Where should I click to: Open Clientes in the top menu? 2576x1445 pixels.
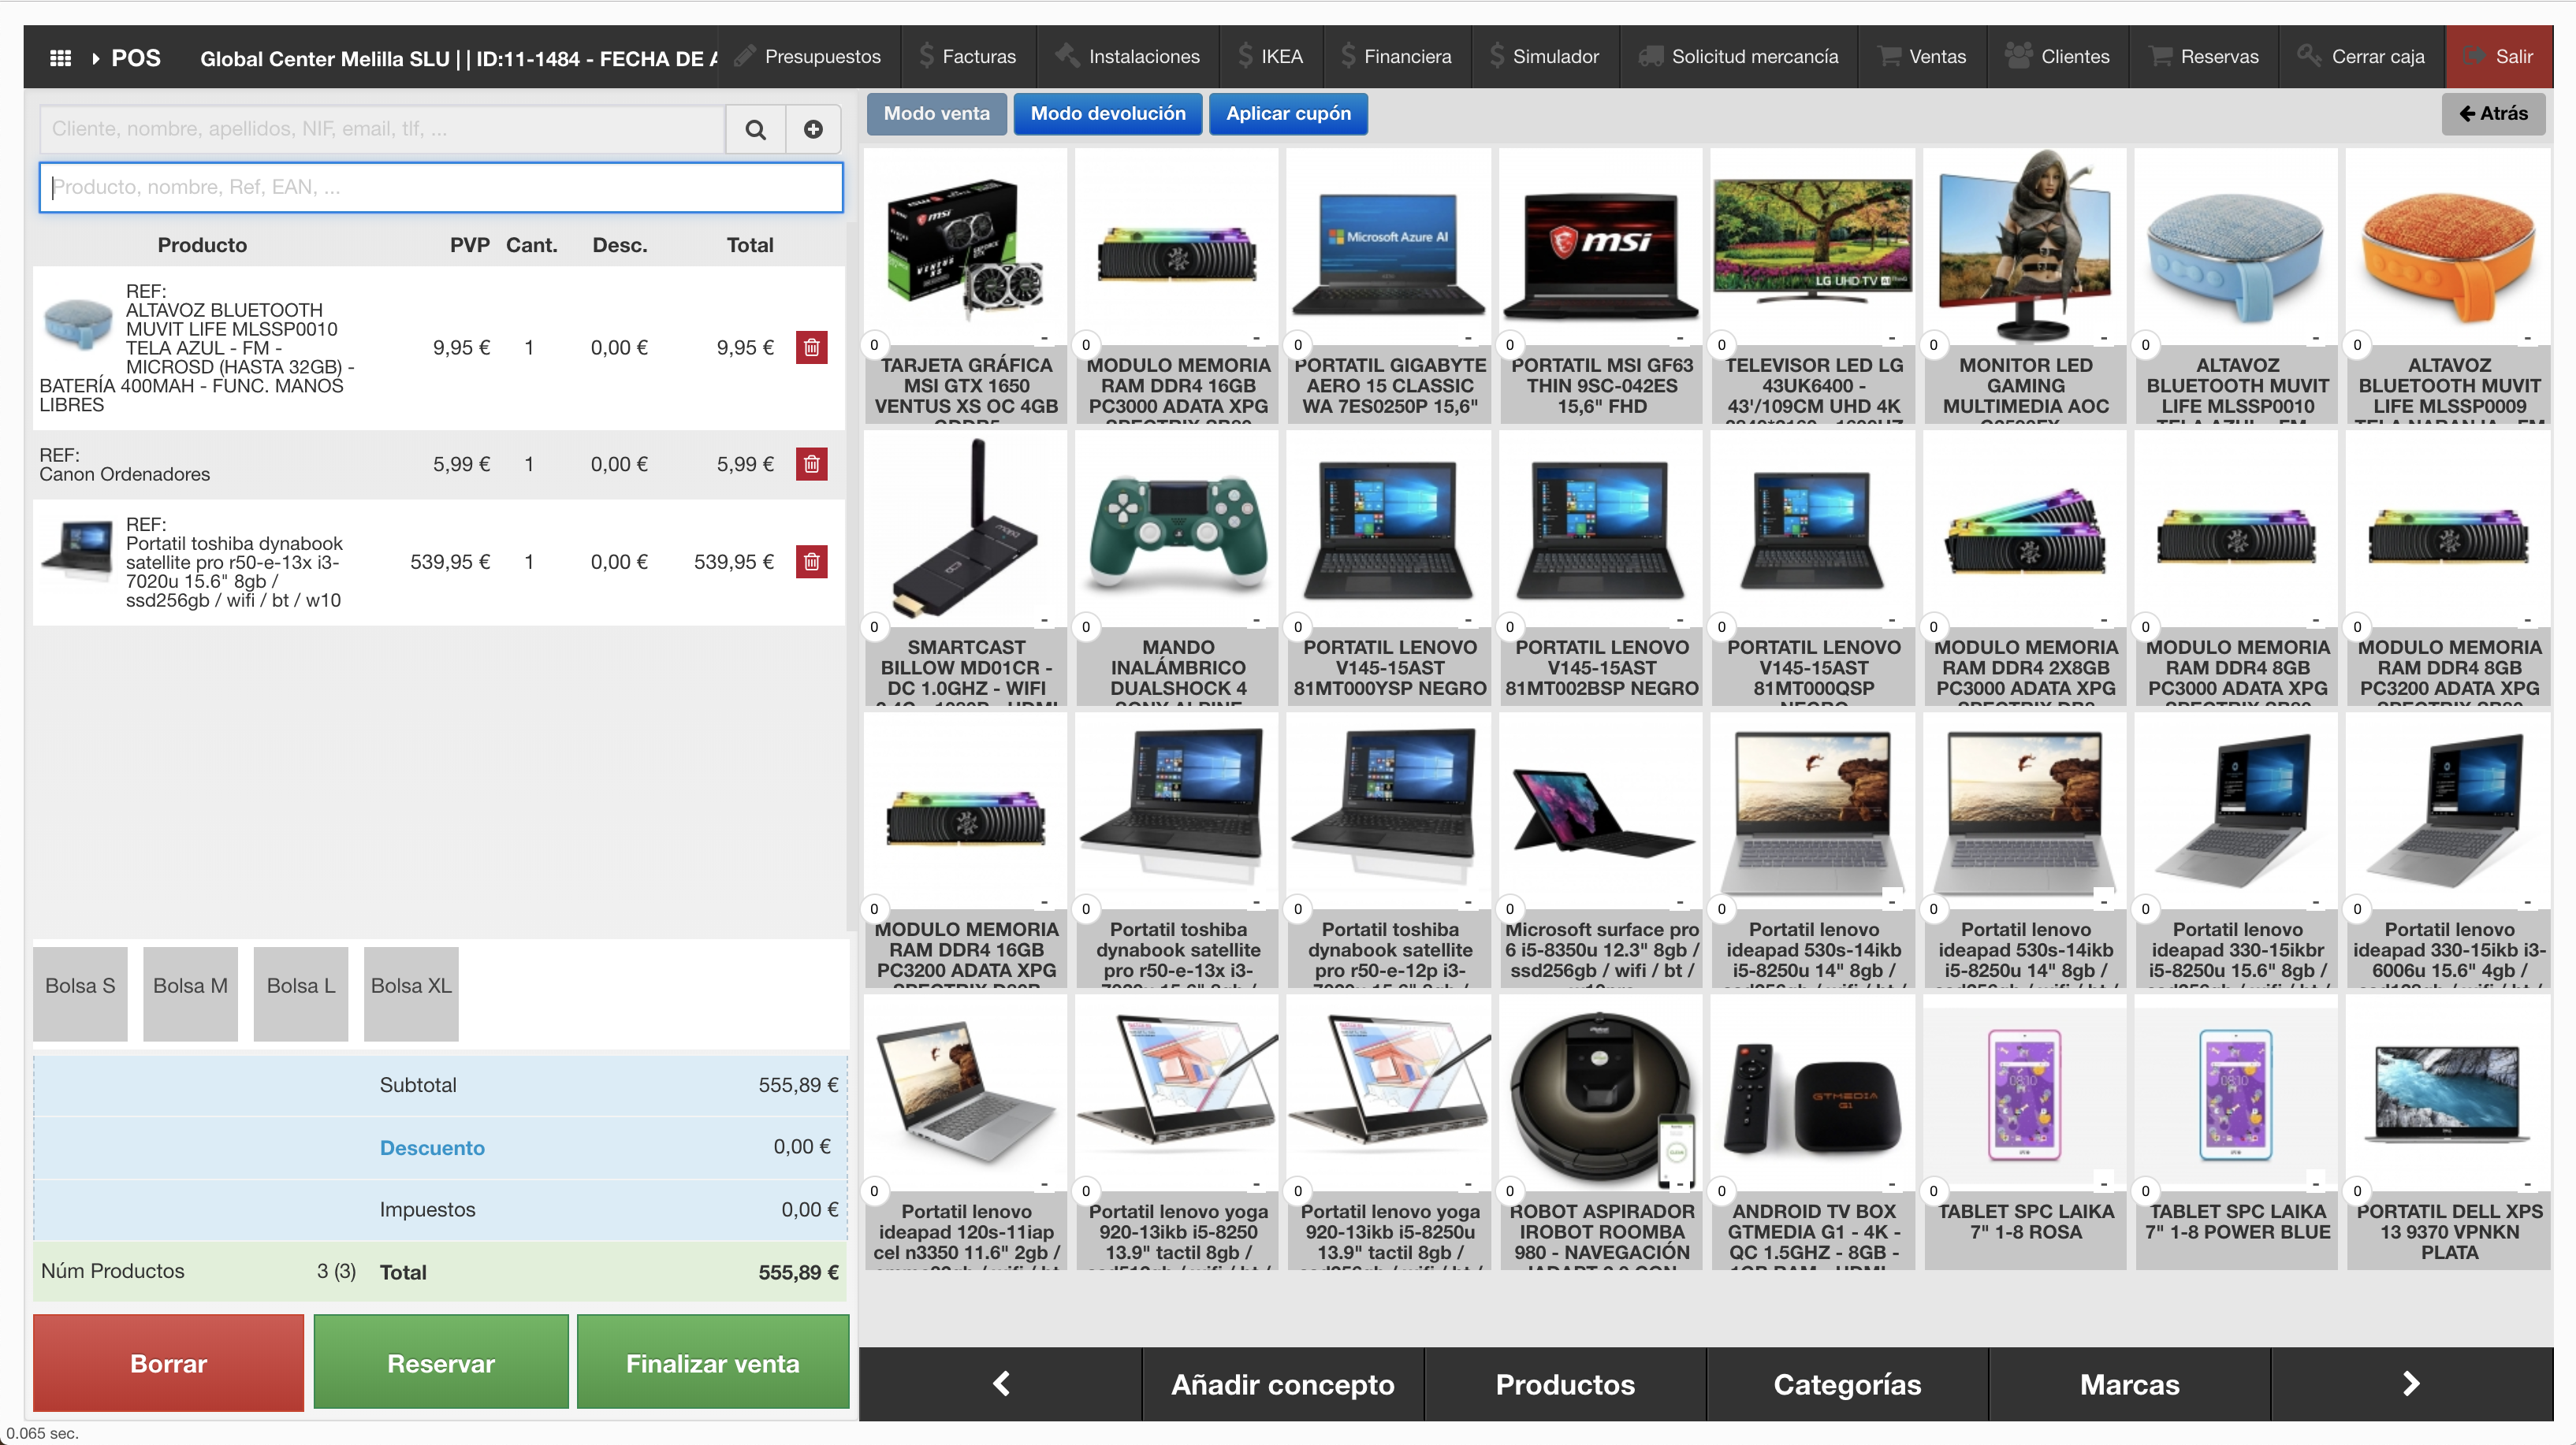pos(2058,57)
